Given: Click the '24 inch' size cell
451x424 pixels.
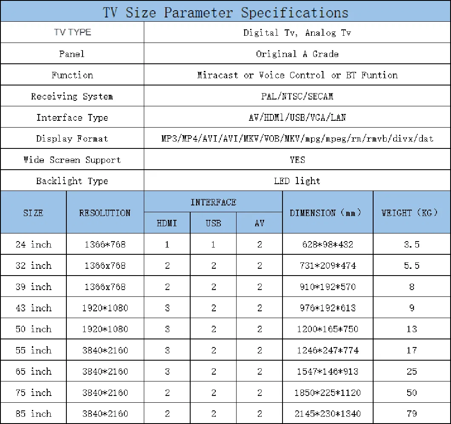Looking at the screenshot, I should click(33, 245).
